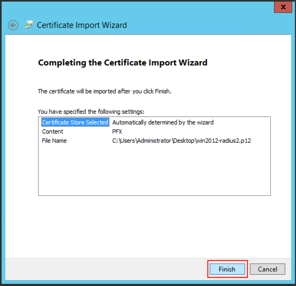296x286 pixels.
Task: Navigate back using the wizard's back arrow
Action: point(13,25)
